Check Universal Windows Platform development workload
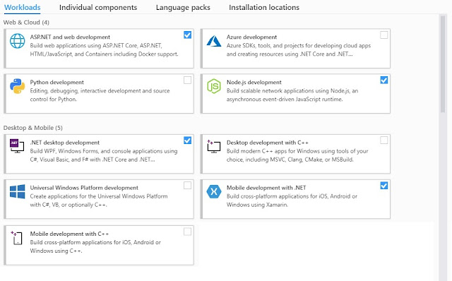452x281 pixels. tap(187, 186)
